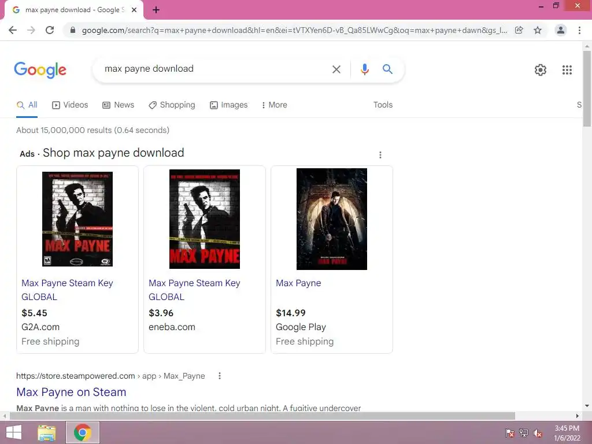Viewport: 592px width, 444px height.
Task: Open ads options three-dot menu
Action: pyautogui.click(x=380, y=155)
